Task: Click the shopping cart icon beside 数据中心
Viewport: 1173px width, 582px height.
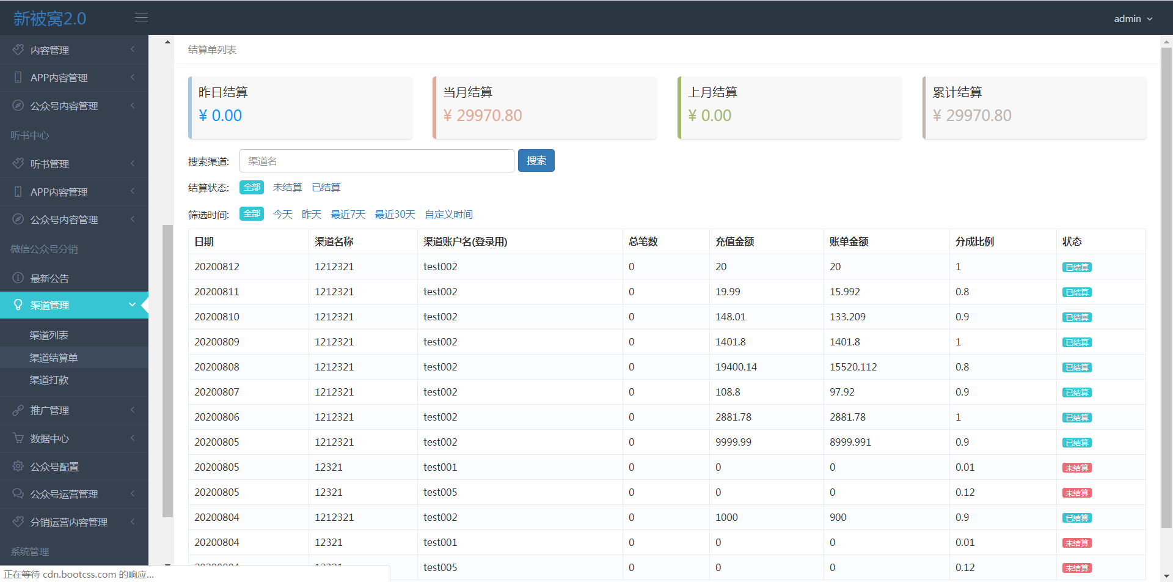Action: pyautogui.click(x=18, y=438)
